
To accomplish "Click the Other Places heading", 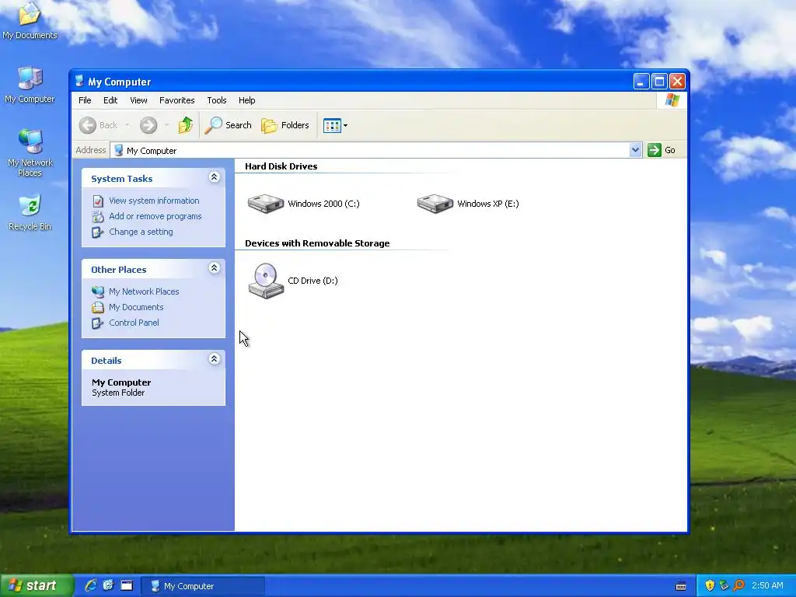I will pyautogui.click(x=119, y=270).
